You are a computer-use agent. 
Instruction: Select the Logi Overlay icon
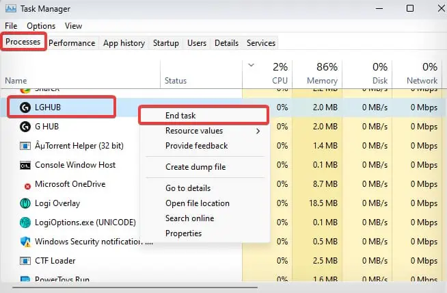pos(25,203)
